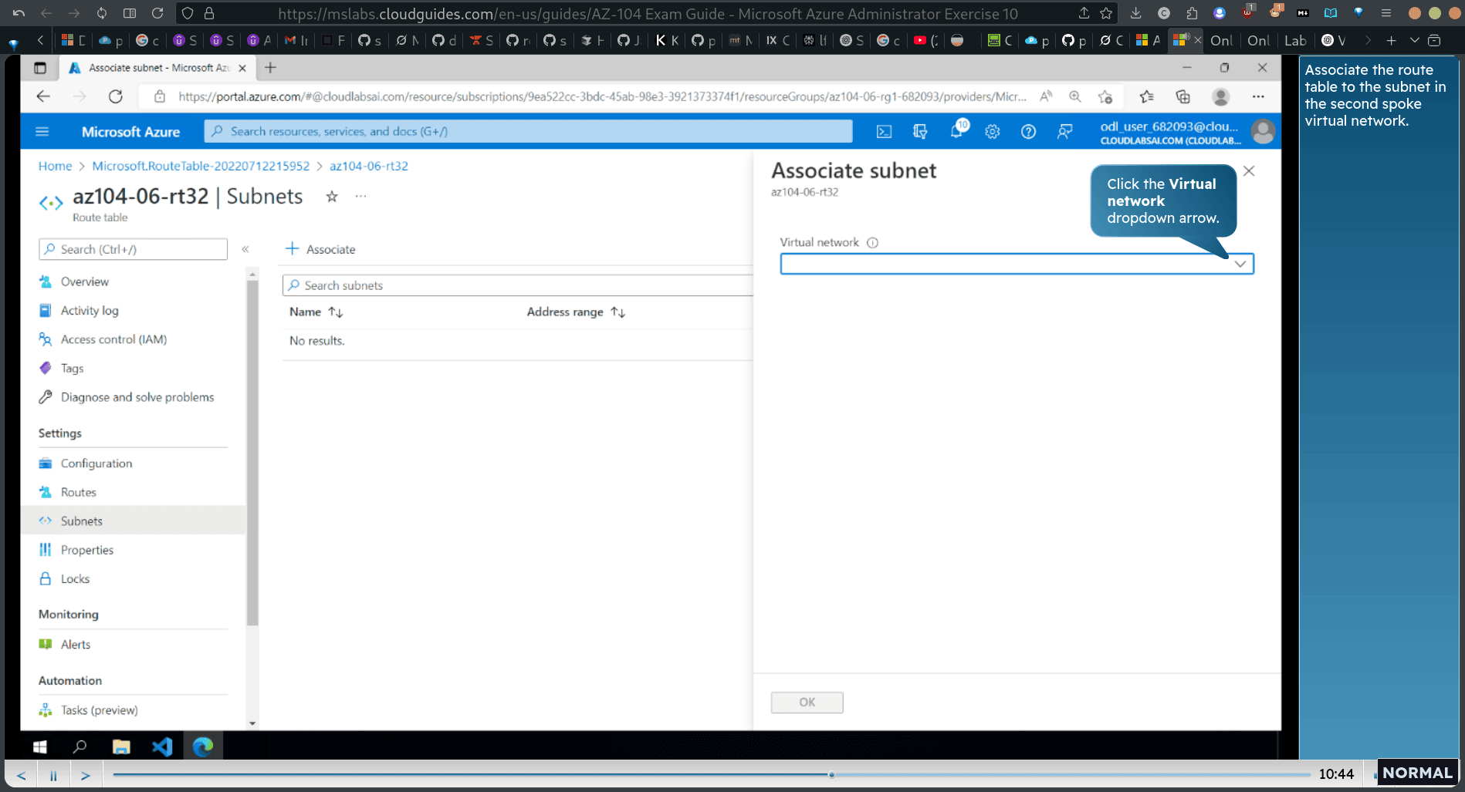The height and width of the screenshot is (792, 1465).
Task: Open Cloud Shell icon in Azure header
Action: click(884, 132)
